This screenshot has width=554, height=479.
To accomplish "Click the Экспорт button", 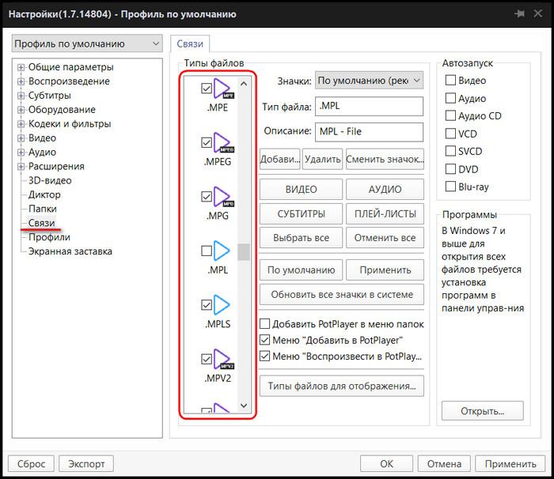I will [x=86, y=463].
